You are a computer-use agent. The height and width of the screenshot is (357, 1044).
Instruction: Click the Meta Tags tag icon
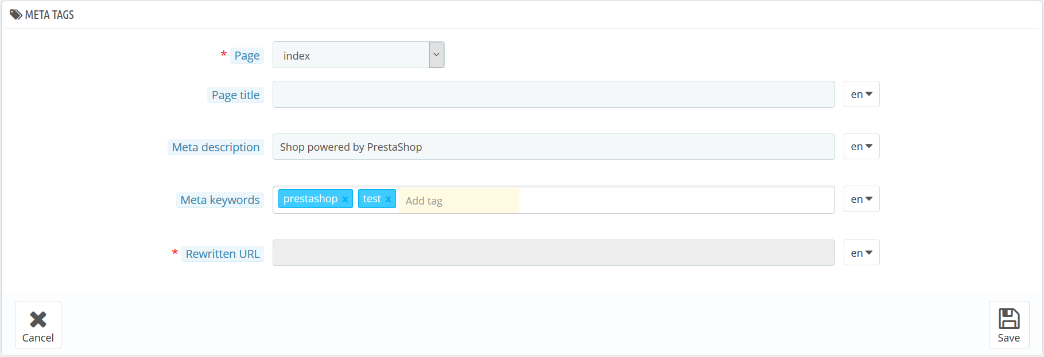pyautogui.click(x=16, y=15)
